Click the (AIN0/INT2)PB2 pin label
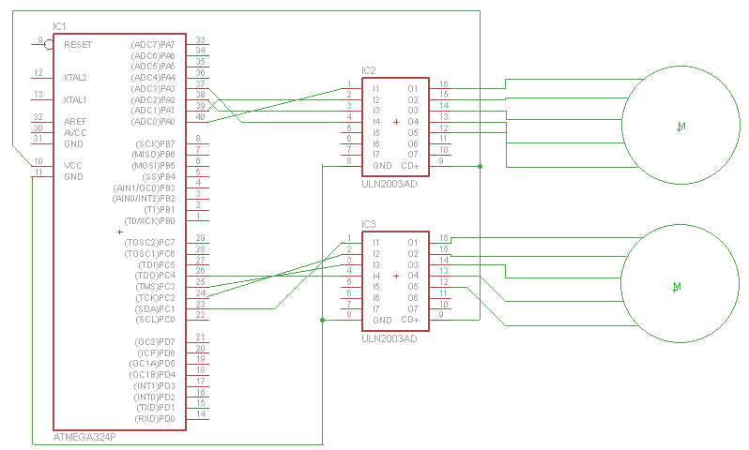 click(144, 199)
